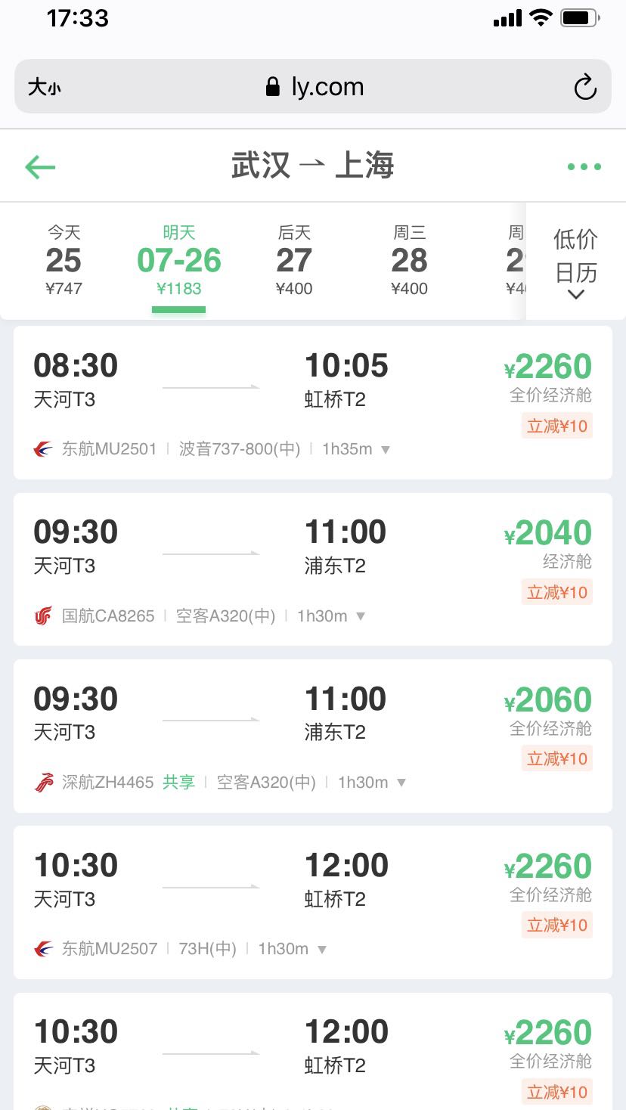Select the 后天 27 date tab

coord(294,260)
